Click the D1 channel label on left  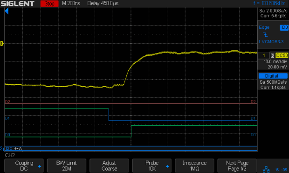[7, 118]
